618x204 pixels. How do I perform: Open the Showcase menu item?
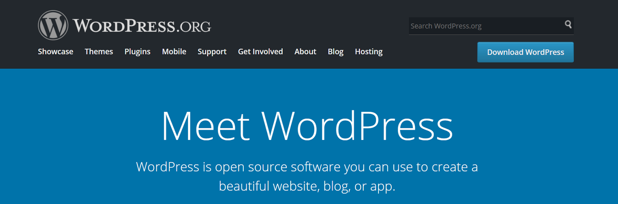55,52
